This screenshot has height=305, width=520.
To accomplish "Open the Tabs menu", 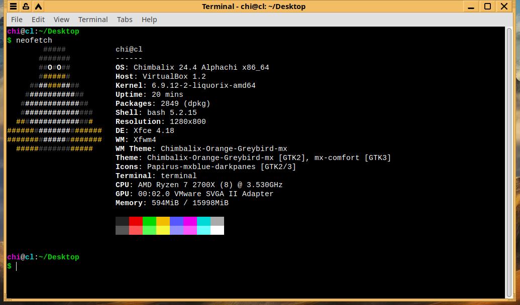I will (125, 20).
